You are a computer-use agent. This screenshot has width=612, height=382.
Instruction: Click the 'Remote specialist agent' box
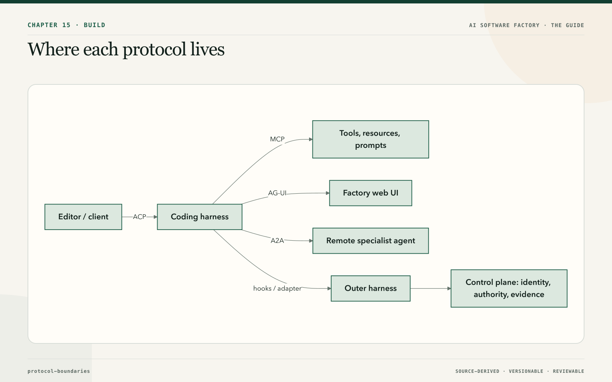tap(371, 241)
